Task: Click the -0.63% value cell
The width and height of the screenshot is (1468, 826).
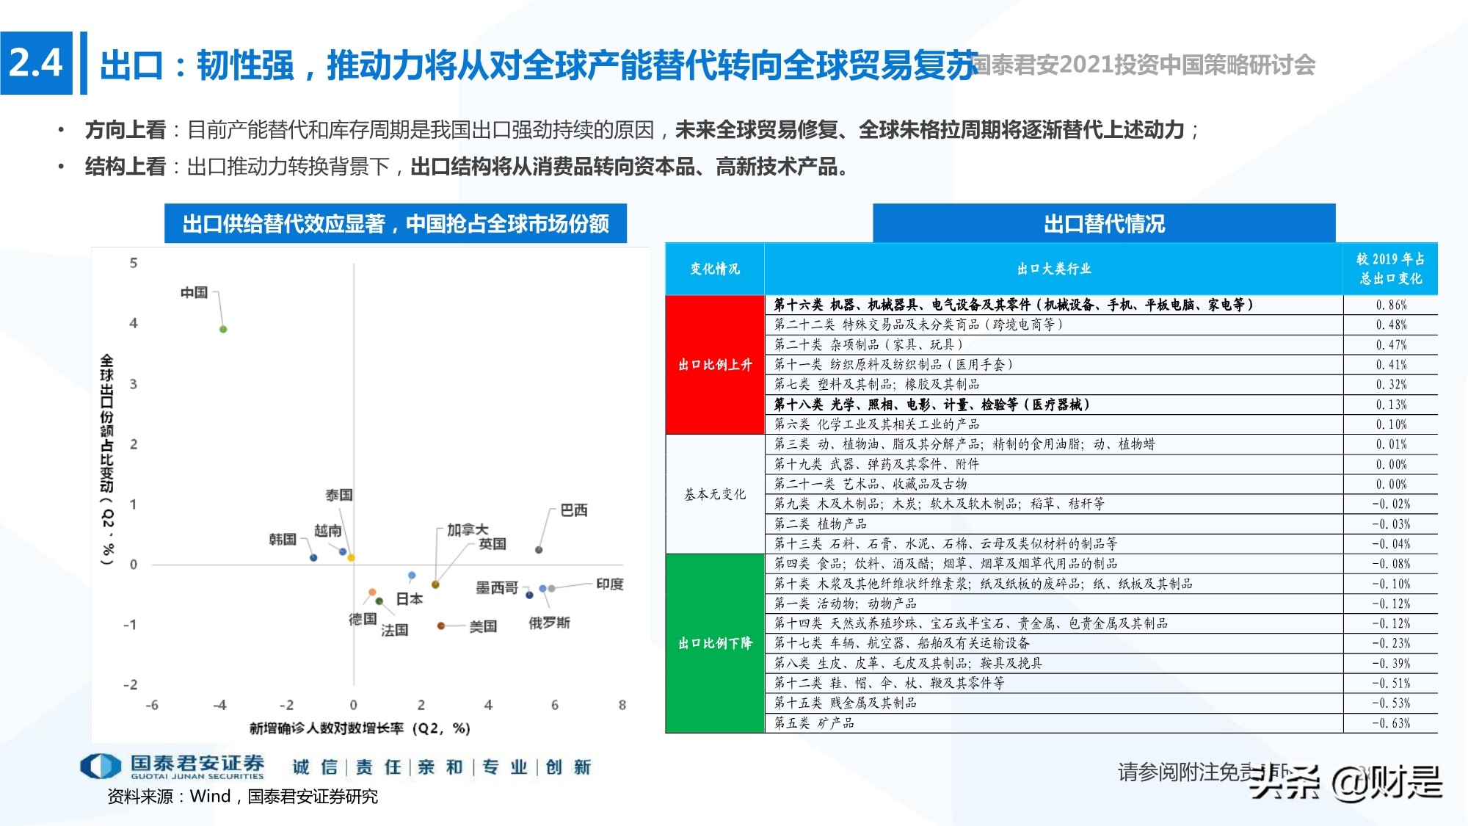Action: 1391,723
